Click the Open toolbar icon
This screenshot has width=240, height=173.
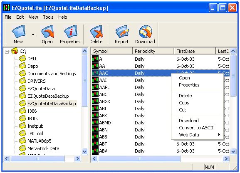[47, 32]
